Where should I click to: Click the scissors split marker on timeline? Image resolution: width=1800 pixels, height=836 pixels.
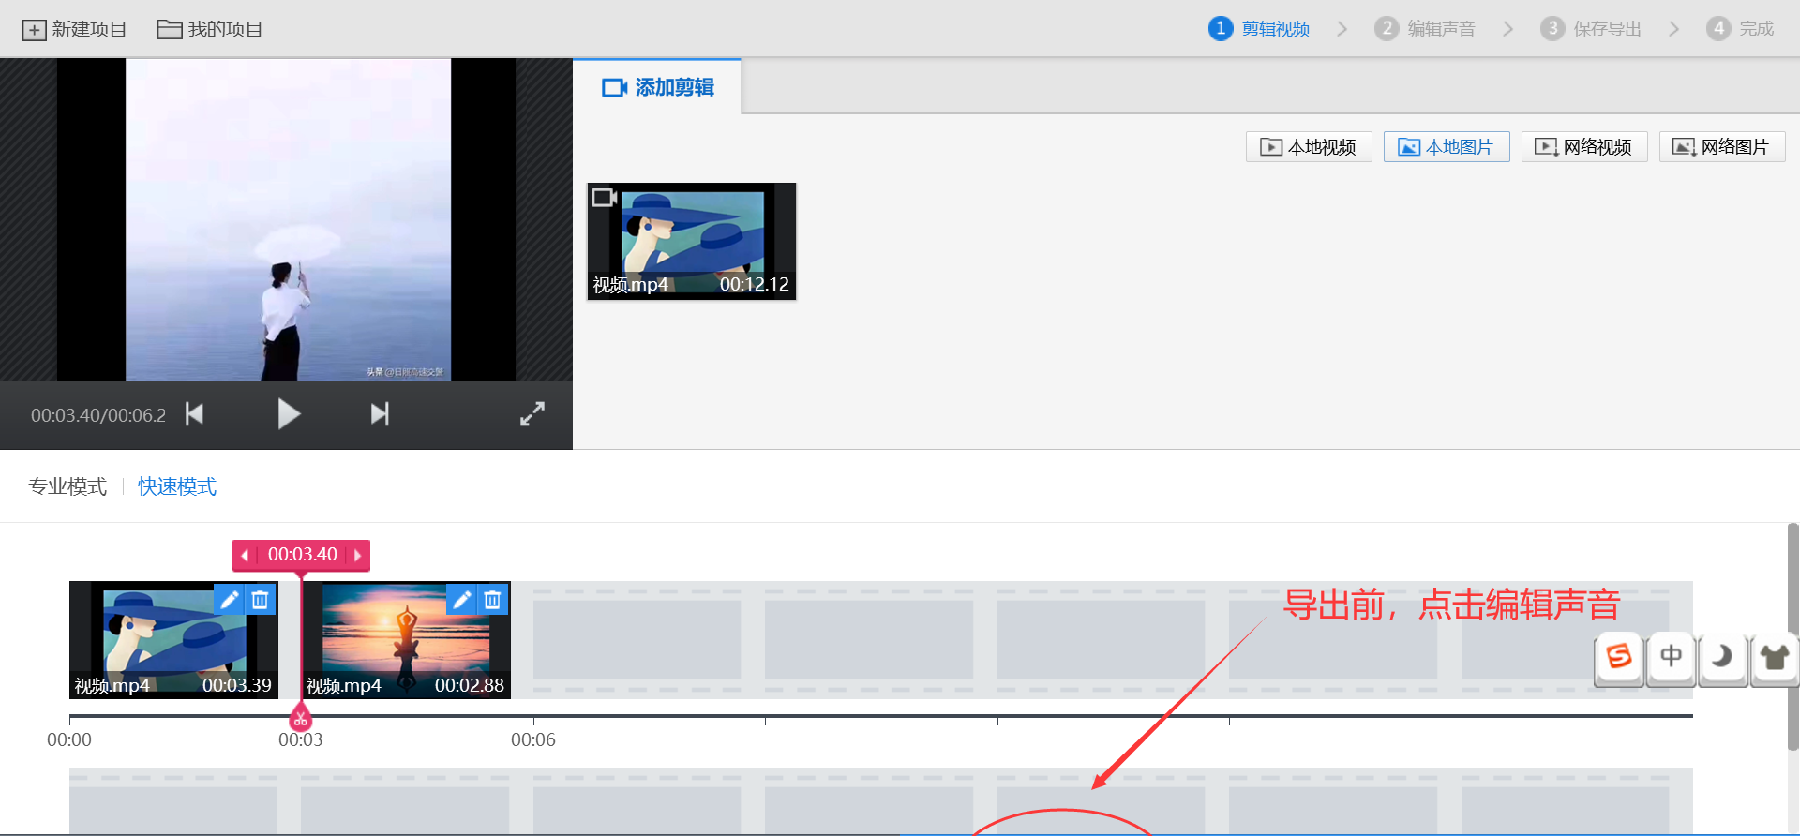(300, 718)
